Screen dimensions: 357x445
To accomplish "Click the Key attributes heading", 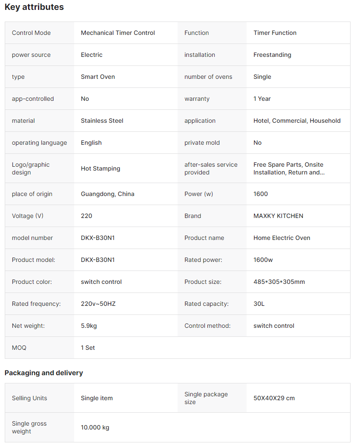I will tap(34, 7).
